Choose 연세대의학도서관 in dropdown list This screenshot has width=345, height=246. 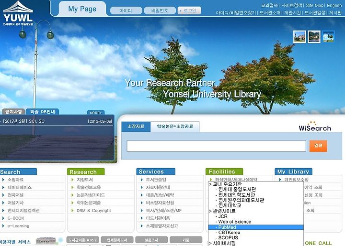pyautogui.click(x=256, y=195)
